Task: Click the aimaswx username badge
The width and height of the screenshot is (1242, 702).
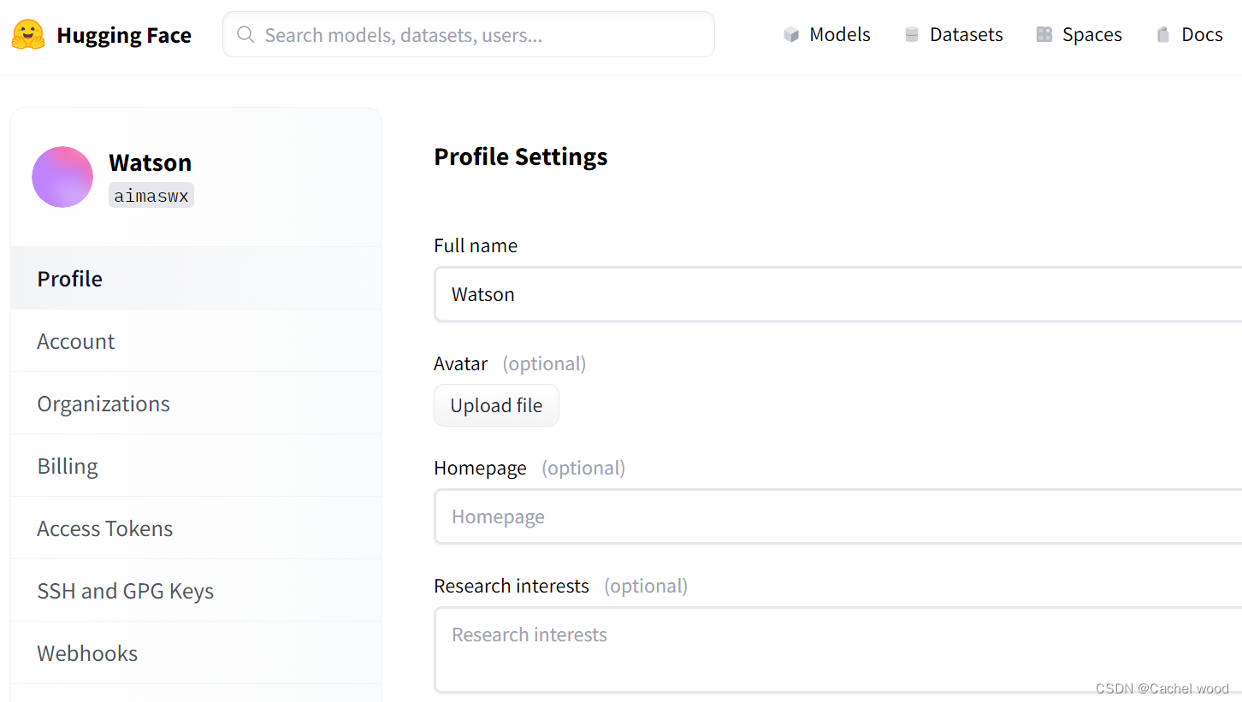Action: coord(151,196)
